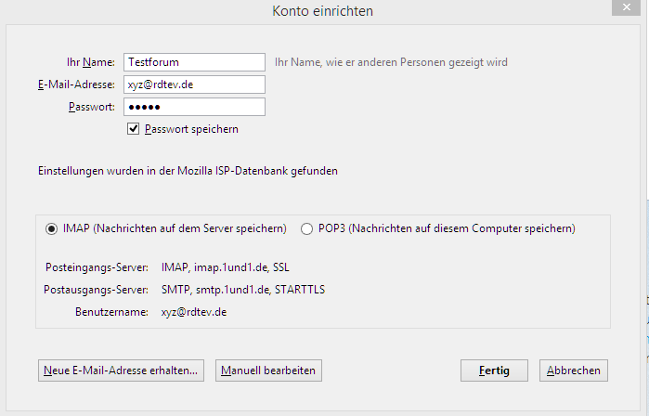Click the Ihr Name label
The height and width of the screenshot is (416, 649).
pyautogui.click(x=91, y=62)
